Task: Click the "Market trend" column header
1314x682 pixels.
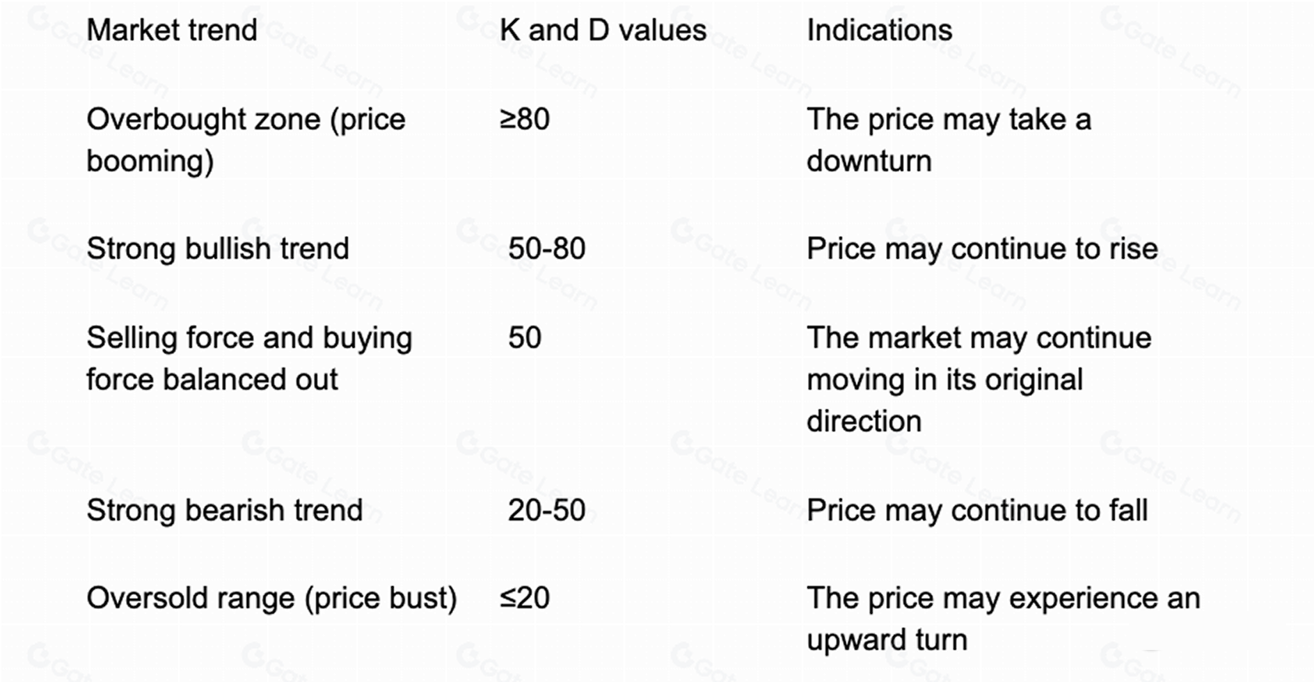Action: pyautogui.click(x=172, y=30)
